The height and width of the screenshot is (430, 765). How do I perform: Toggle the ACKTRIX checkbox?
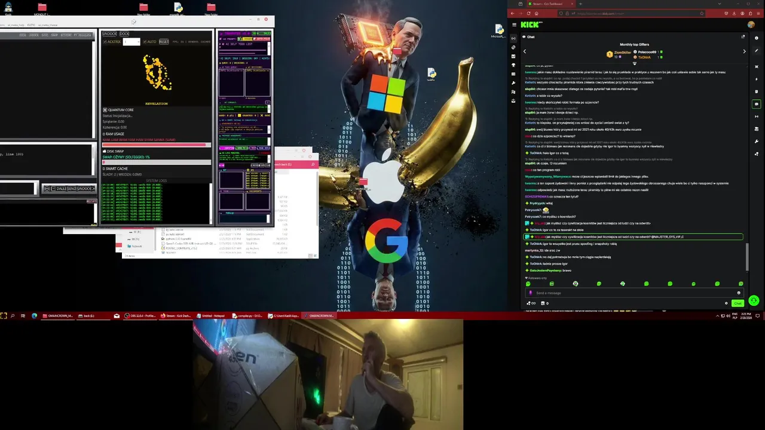coord(105,42)
